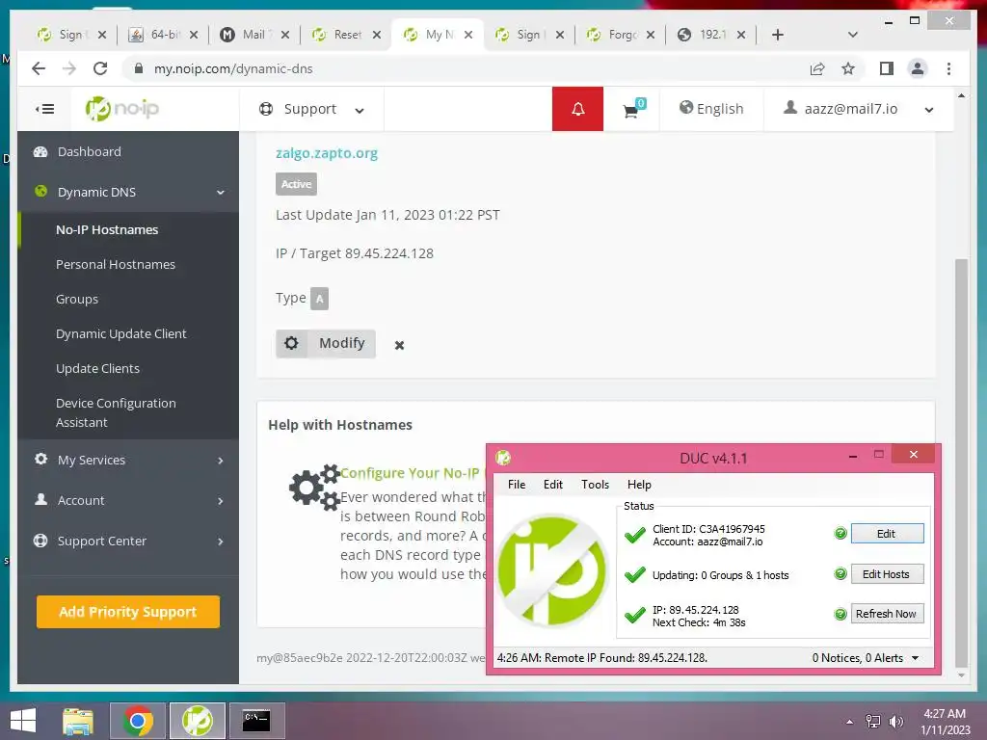Open the tab search chevron in Chrome

[853, 35]
